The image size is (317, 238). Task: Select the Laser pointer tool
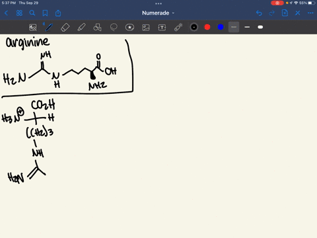178,27
